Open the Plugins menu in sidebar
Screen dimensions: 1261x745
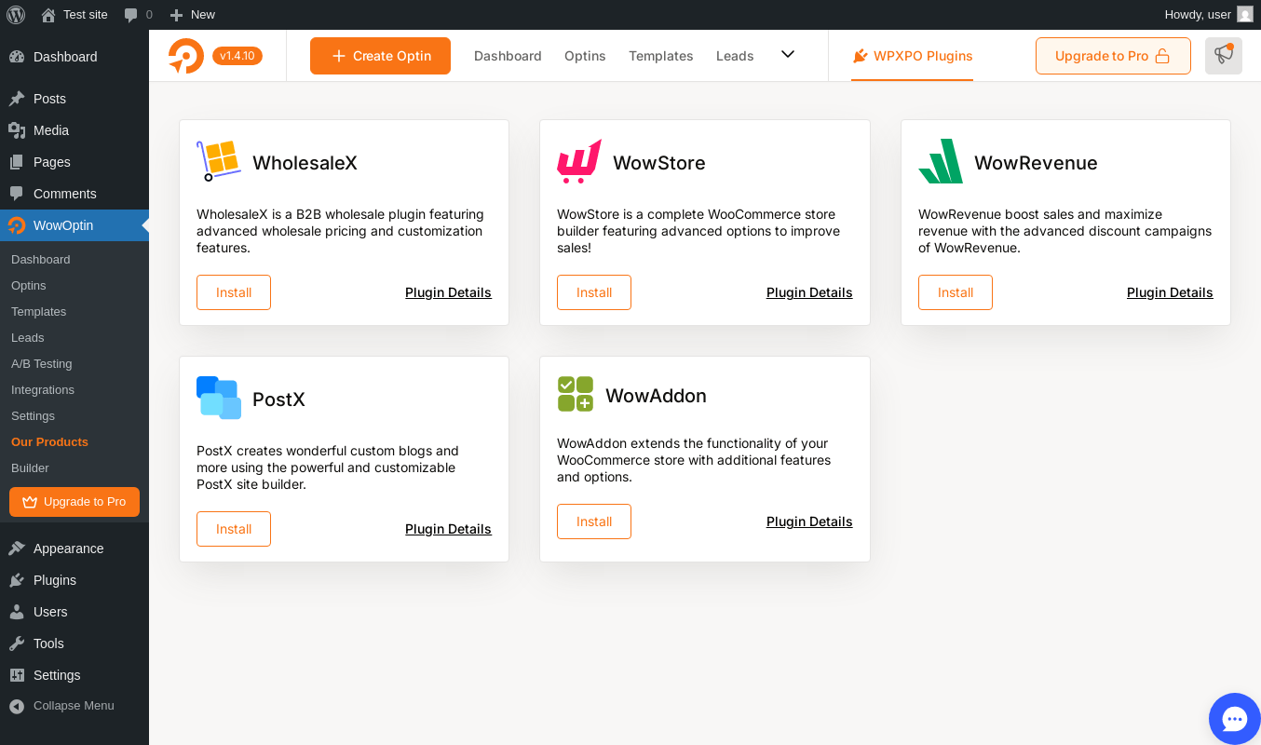75,580
